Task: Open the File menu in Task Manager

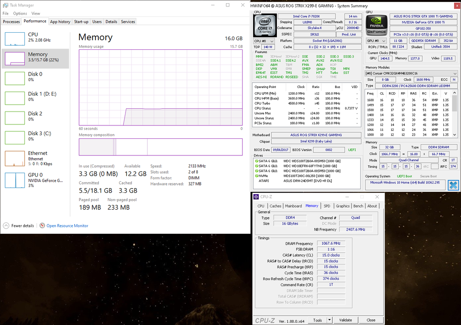Action: 5,13
